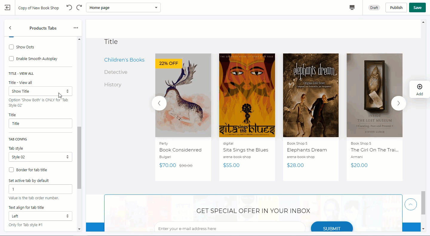Viewport: 430px width, 236px height.
Task: Open Book Considenred product title
Action: pyautogui.click(x=180, y=150)
